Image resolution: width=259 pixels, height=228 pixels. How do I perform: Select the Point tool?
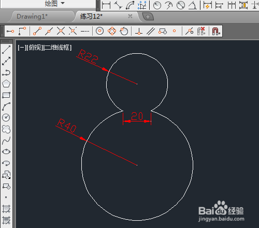click(x=6, y=197)
